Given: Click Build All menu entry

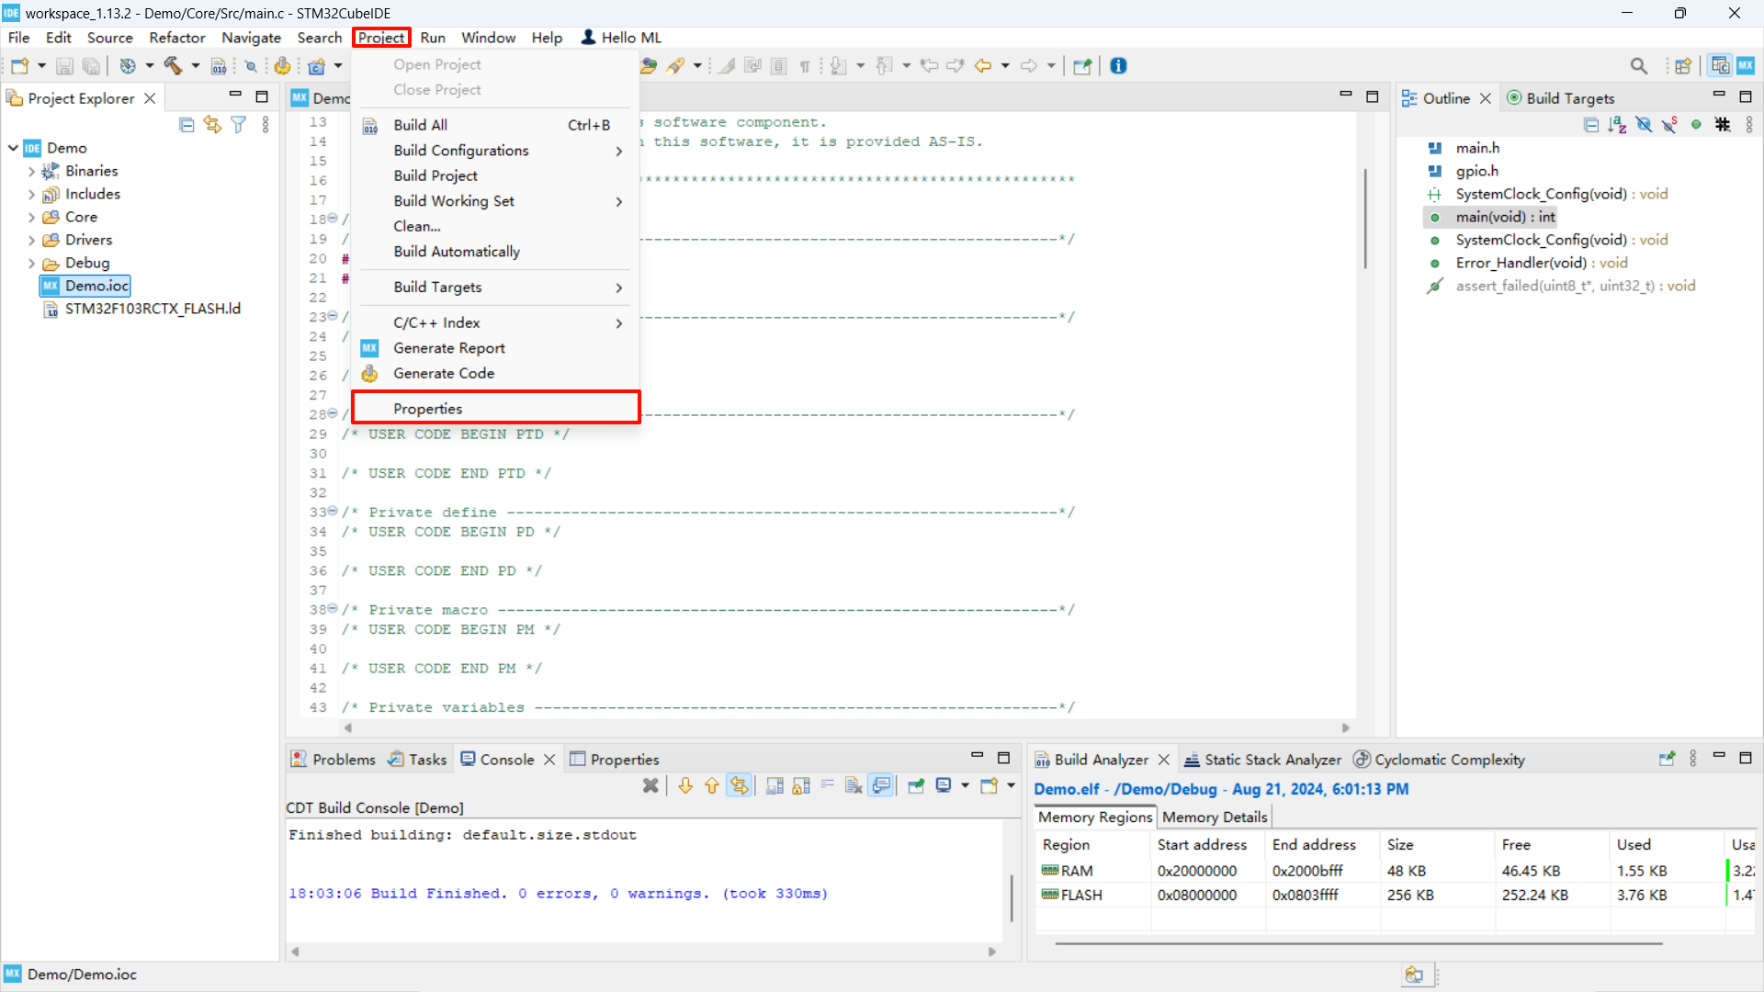Looking at the screenshot, I should 496,125.
